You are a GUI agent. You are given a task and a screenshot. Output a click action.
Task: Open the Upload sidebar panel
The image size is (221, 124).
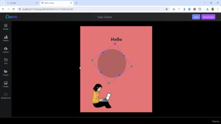[6, 50]
